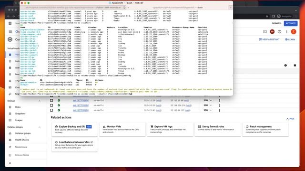Image resolution: width=305 pixels, height=171 pixels.
Task: Open the hamburger navigation menu in Cloud console
Action: (10, 31)
